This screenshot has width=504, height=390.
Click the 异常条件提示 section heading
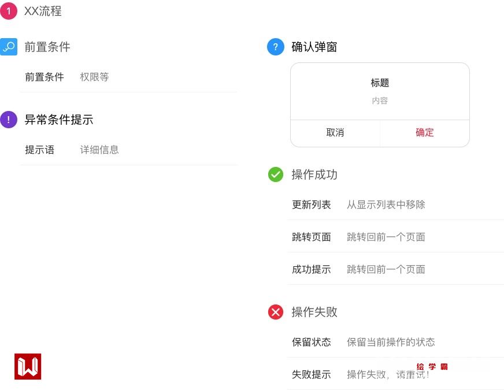[x=59, y=120]
